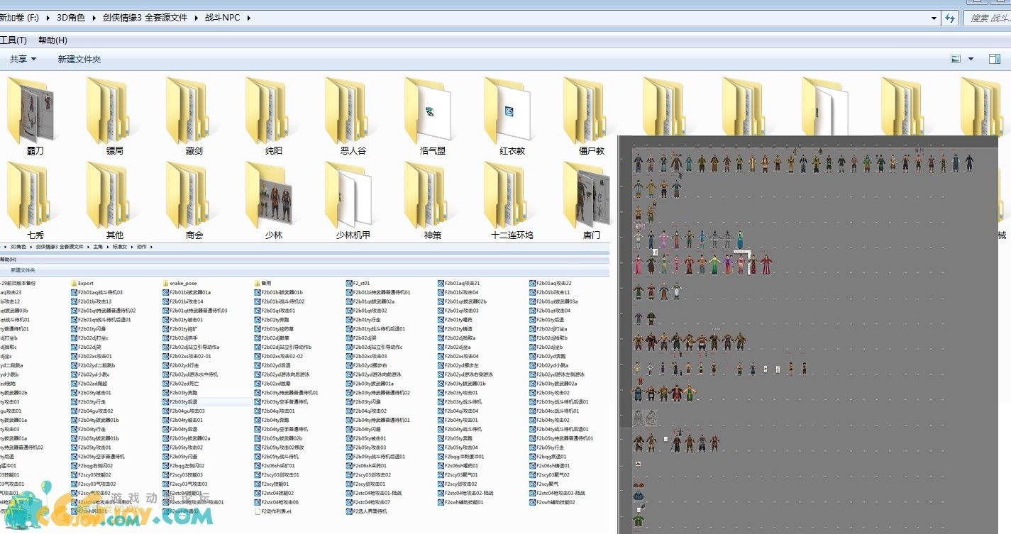Open the 备用 folder in lower list

tap(262, 283)
